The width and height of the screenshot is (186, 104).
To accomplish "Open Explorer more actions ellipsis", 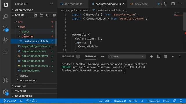I will click(51, 4).
